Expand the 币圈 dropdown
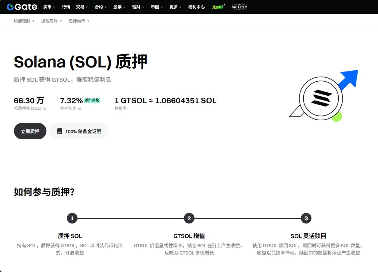Viewport: 378px width, 272px height. [x=157, y=7]
